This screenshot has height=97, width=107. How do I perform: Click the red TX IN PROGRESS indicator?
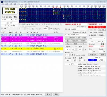pyautogui.click(x=97, y=27)
